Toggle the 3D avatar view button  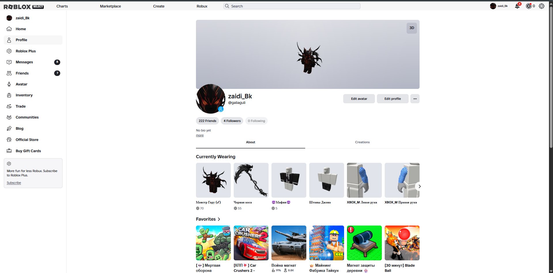click(412, 28)
